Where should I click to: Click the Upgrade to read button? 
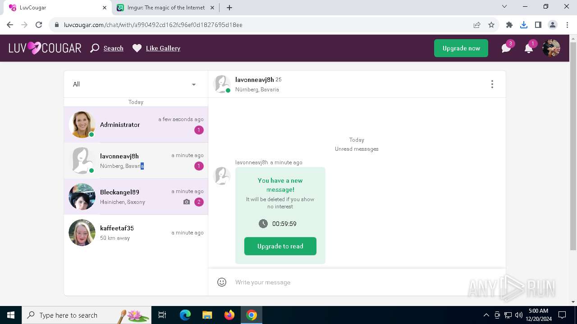pyautogui.click(x=280, y=246)
